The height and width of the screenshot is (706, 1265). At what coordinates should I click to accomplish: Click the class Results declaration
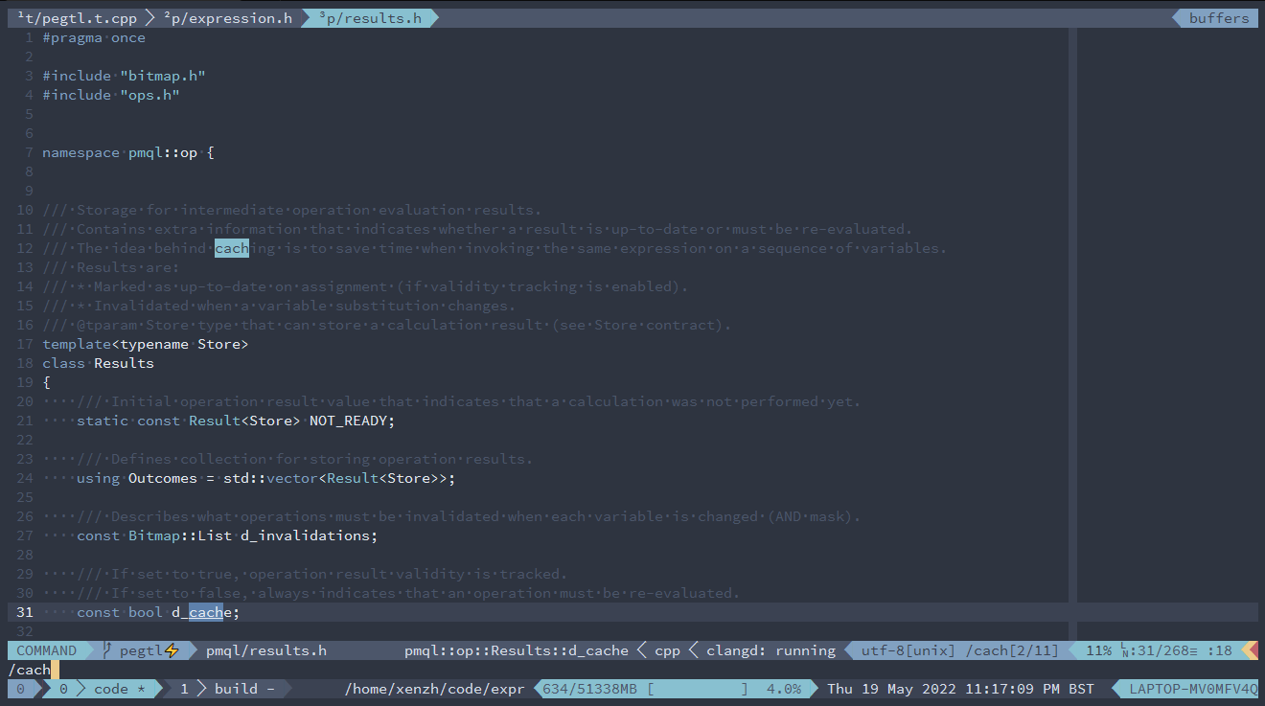(98, 363)
